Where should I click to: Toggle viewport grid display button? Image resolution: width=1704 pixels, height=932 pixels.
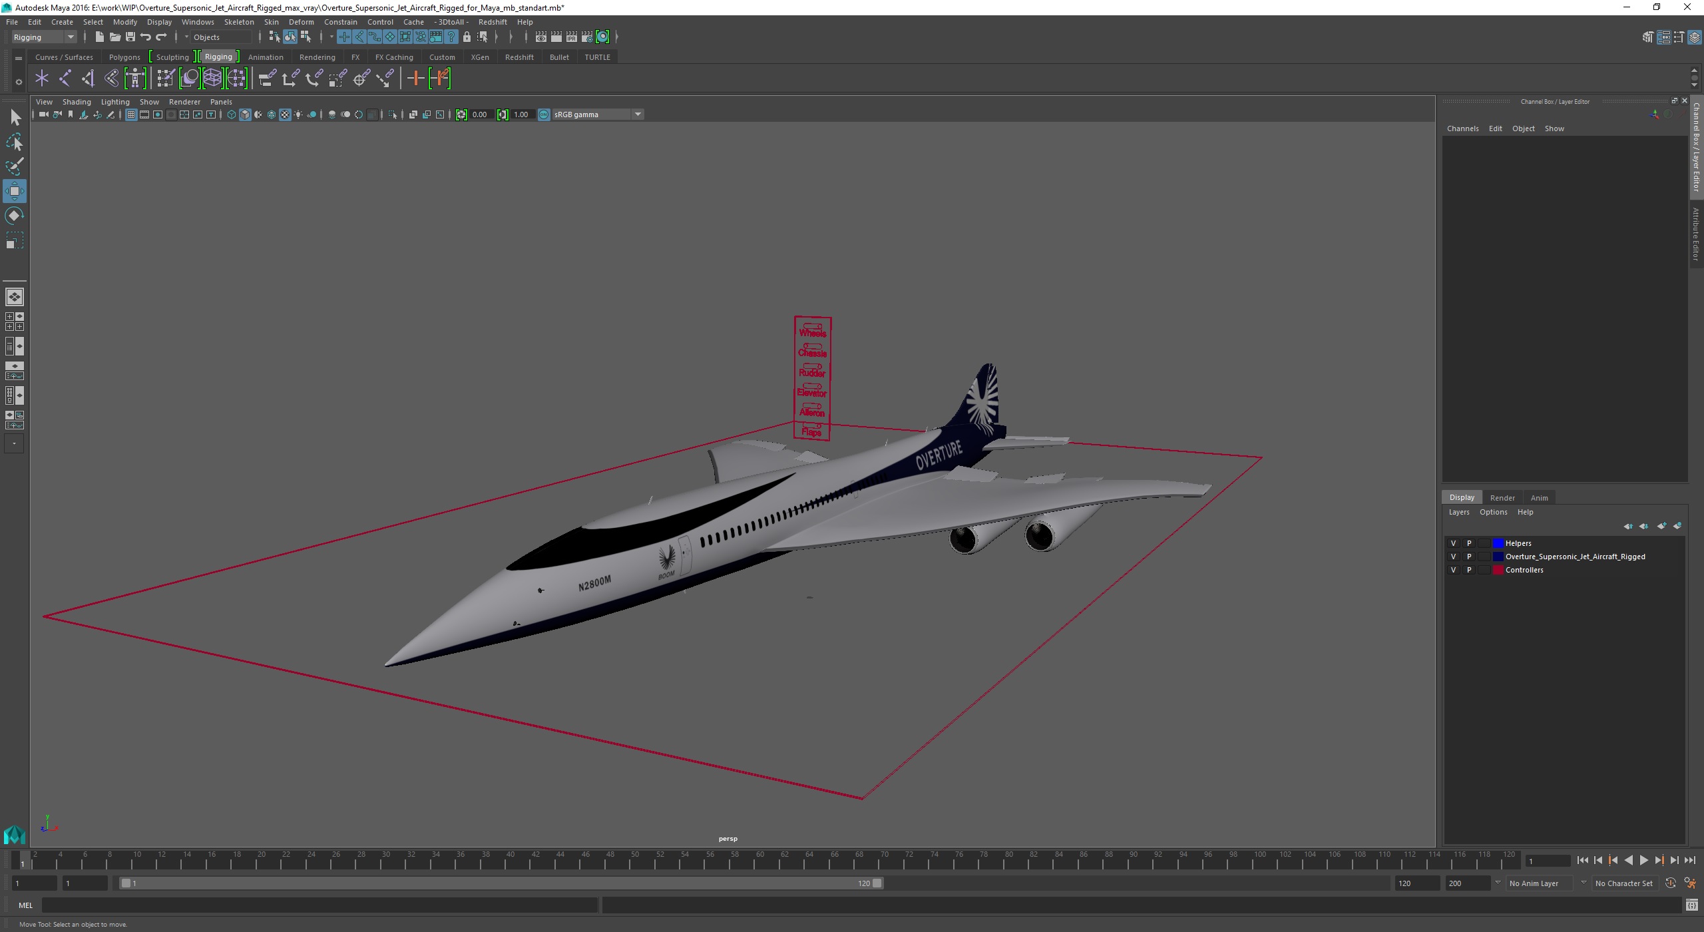(131, 115)
